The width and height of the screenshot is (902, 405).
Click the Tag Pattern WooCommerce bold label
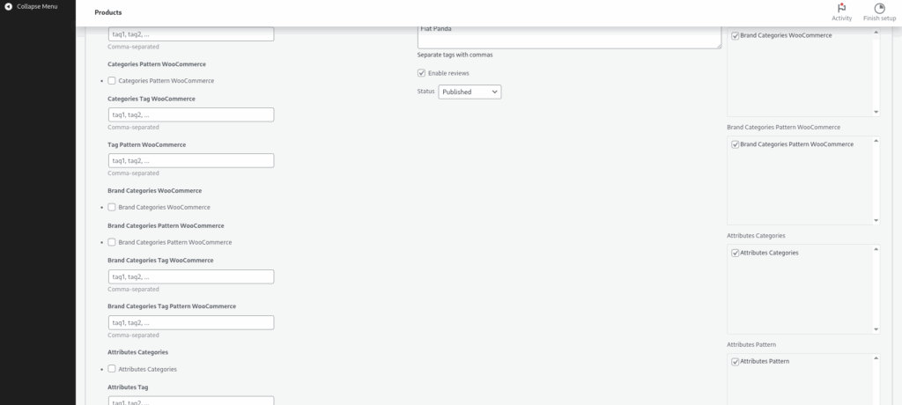point(147,145)
